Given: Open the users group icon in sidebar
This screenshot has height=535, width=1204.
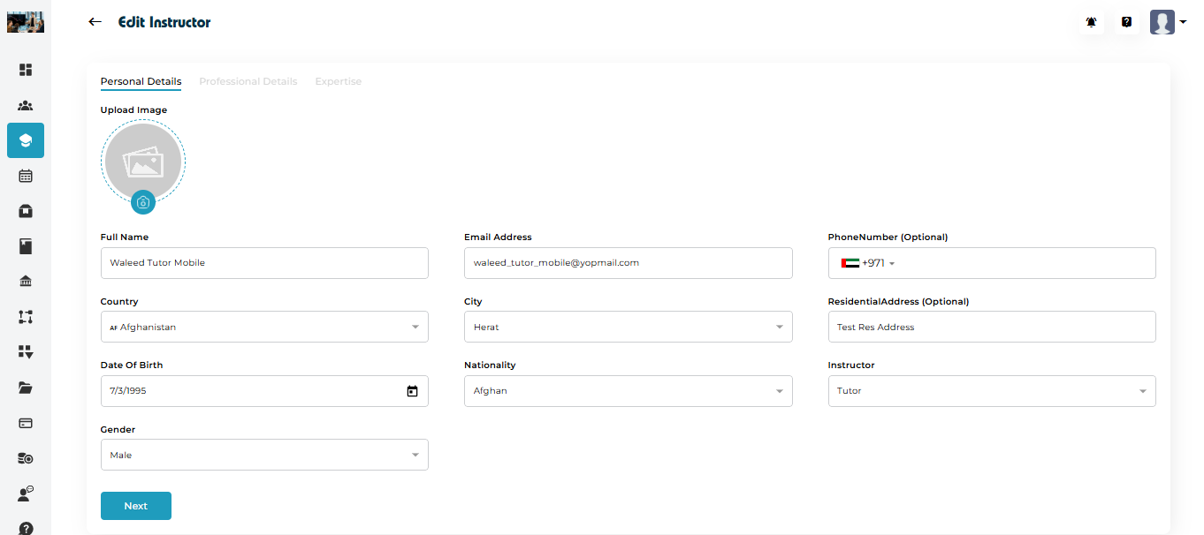Looking at the screenshot, I should pyautogui.click(x=26, y=105).
